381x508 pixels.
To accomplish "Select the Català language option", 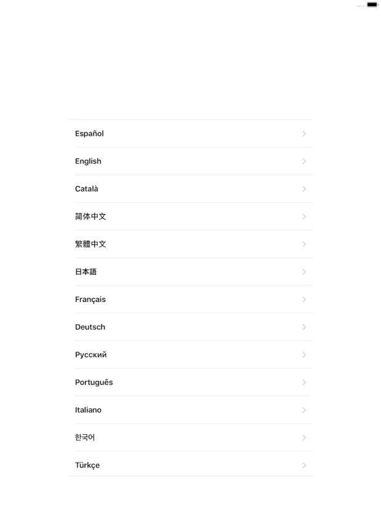I will (x=190, y=189).
